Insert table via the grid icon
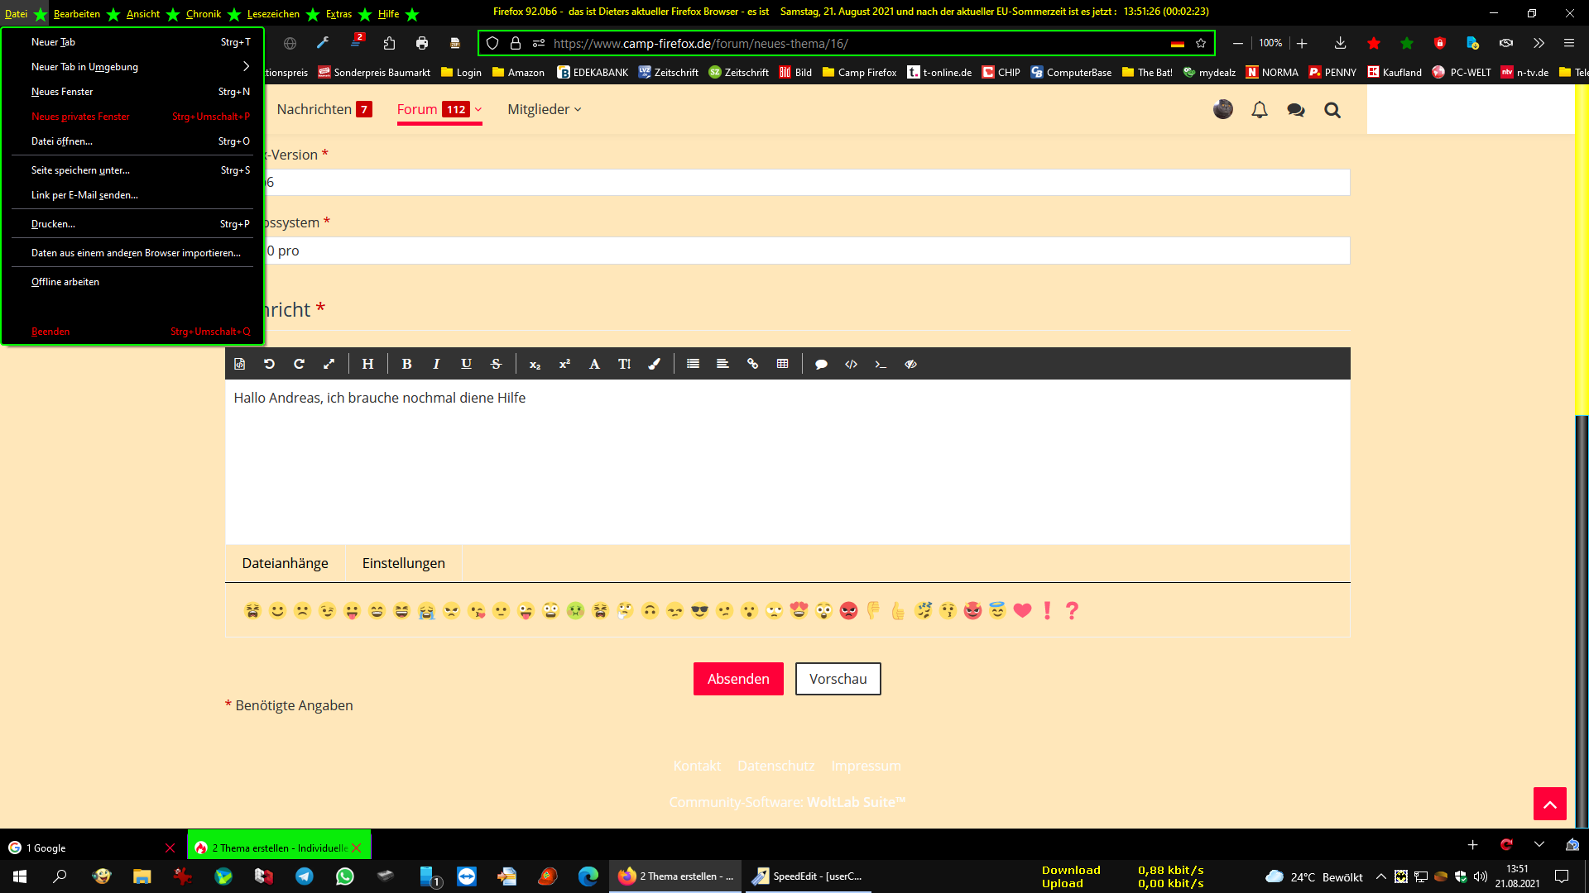 pyautogui.click(x=782, y=364)
